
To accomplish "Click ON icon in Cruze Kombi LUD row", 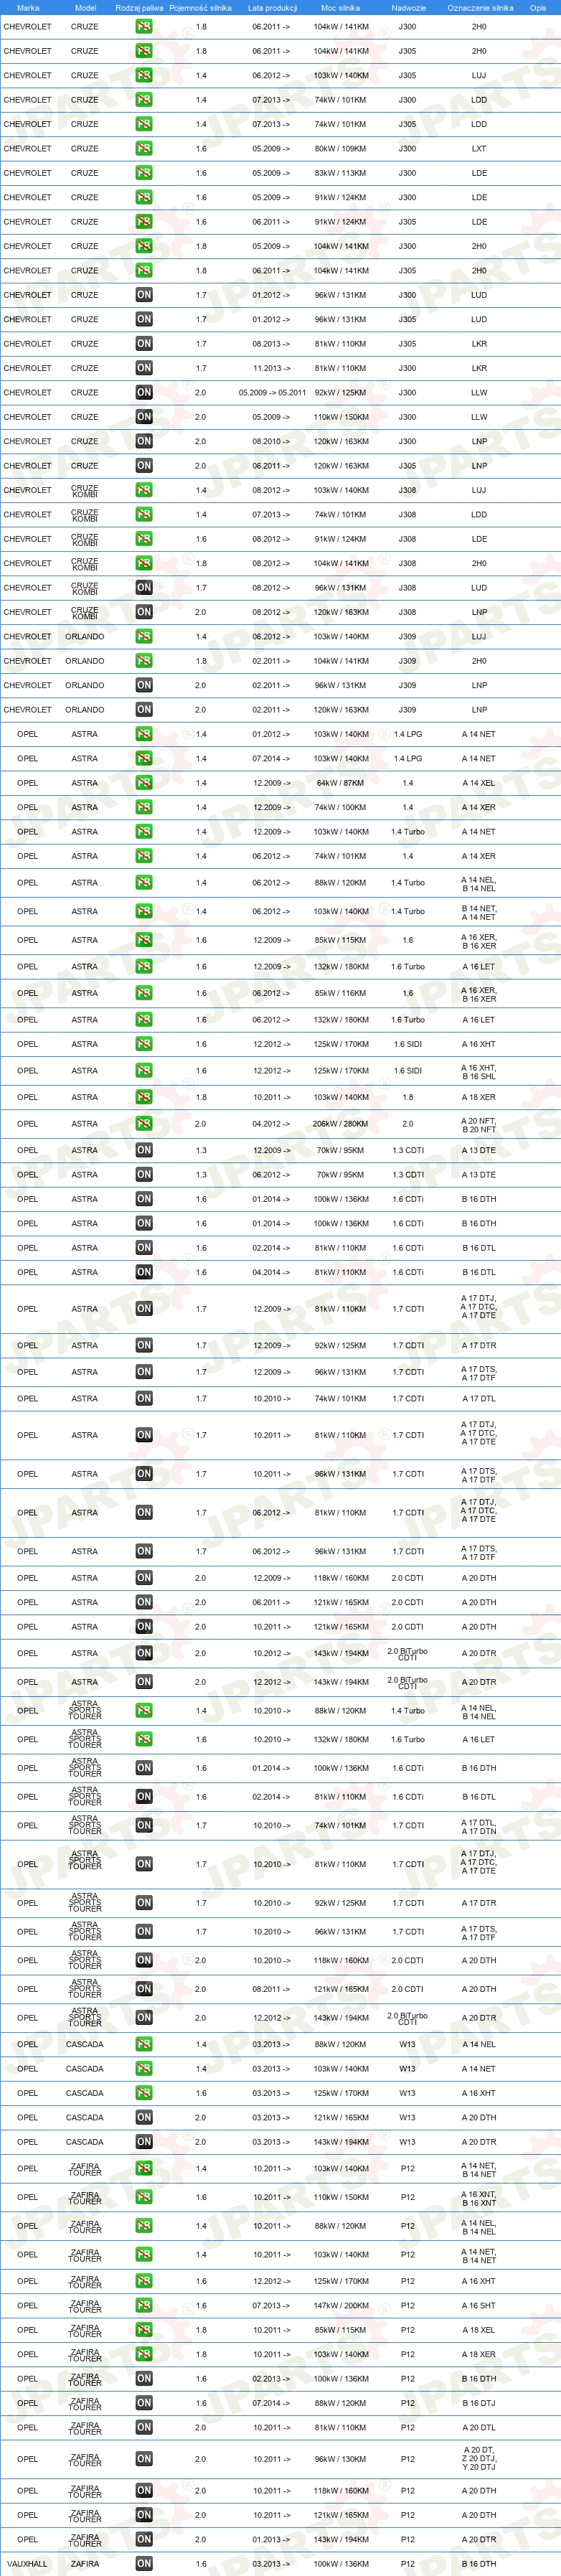I will tap(144, 587).
